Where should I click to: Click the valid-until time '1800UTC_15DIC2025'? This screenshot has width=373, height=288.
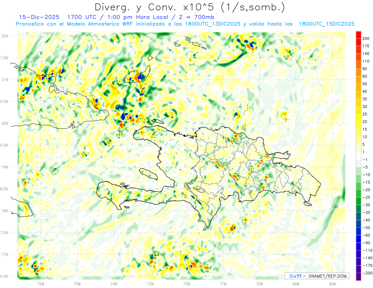point(326,24)
